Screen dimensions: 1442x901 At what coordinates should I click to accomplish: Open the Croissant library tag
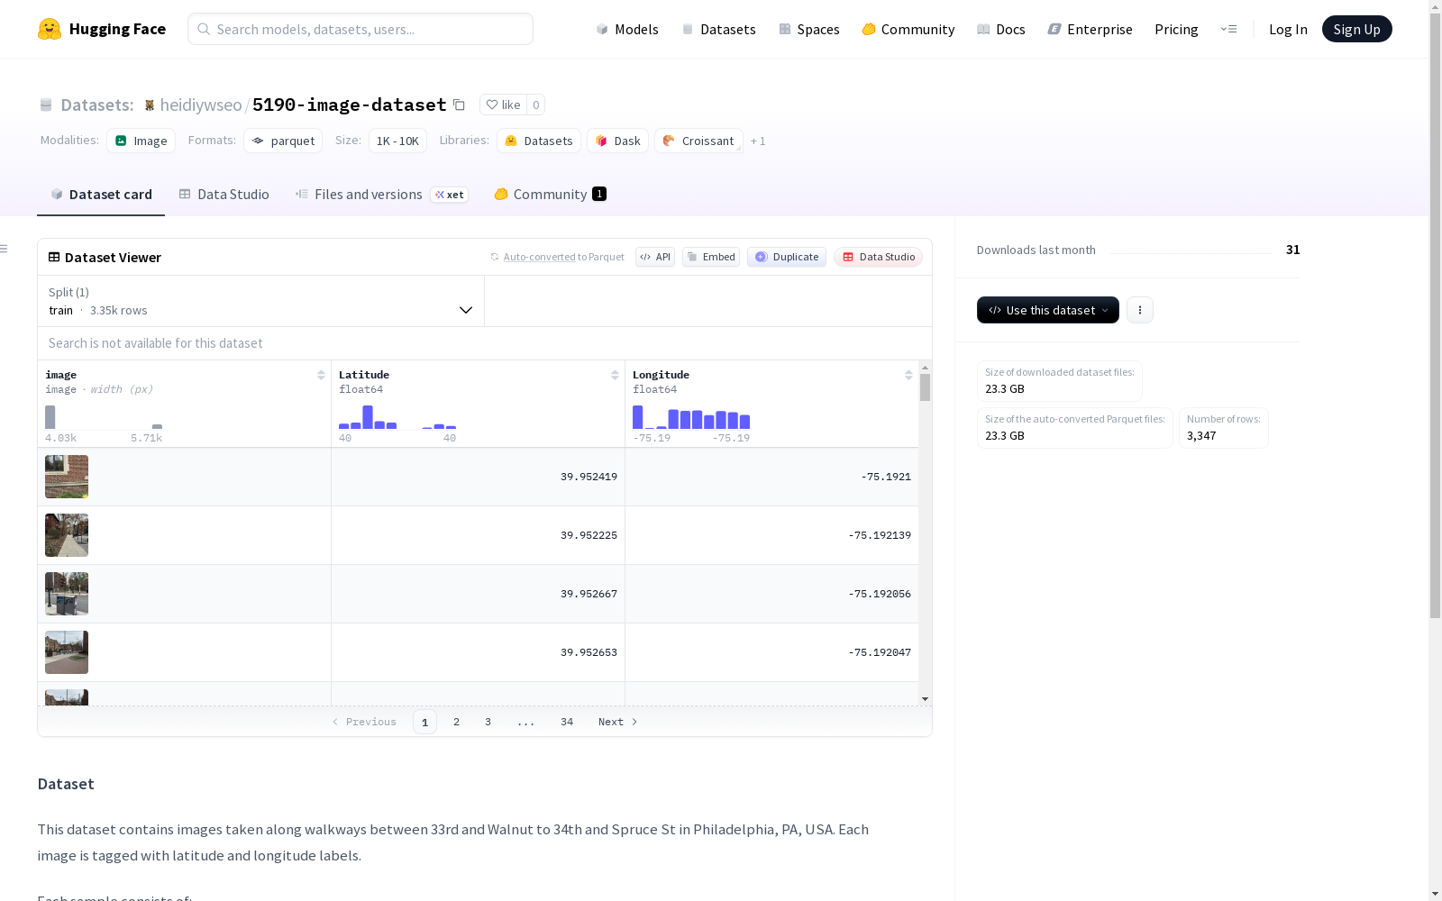tap(698, 141)
